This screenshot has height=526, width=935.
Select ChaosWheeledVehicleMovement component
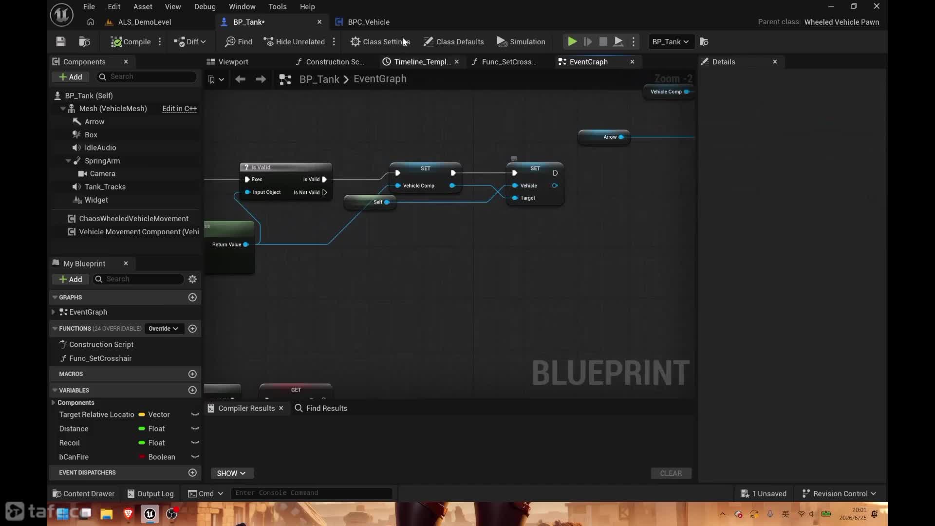coord(133,219)
